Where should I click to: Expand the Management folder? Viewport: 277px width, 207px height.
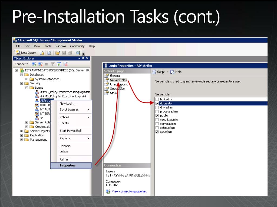click(x=22, y=140)
